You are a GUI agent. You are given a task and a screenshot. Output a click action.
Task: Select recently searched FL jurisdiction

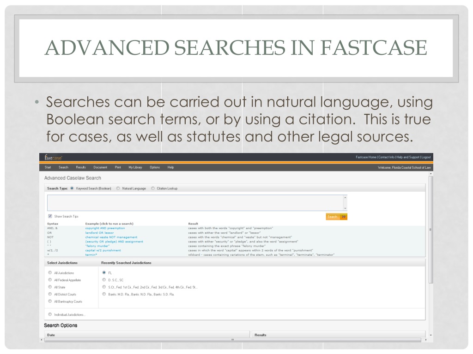point(104,273)
